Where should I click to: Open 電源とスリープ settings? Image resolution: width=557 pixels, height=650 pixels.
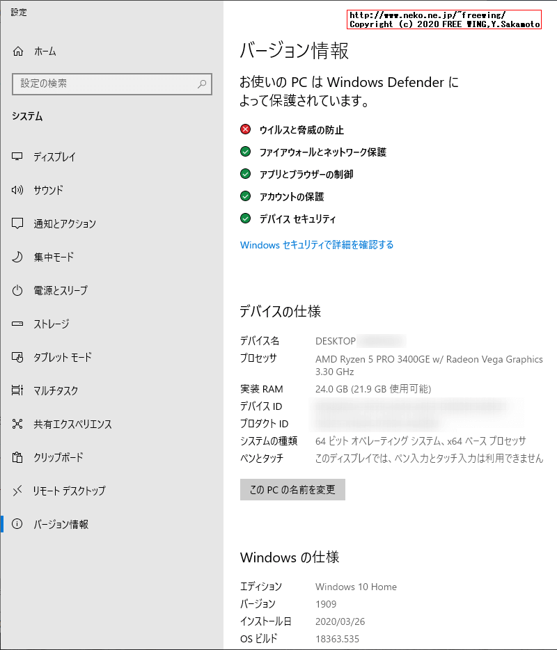(59, 290)
